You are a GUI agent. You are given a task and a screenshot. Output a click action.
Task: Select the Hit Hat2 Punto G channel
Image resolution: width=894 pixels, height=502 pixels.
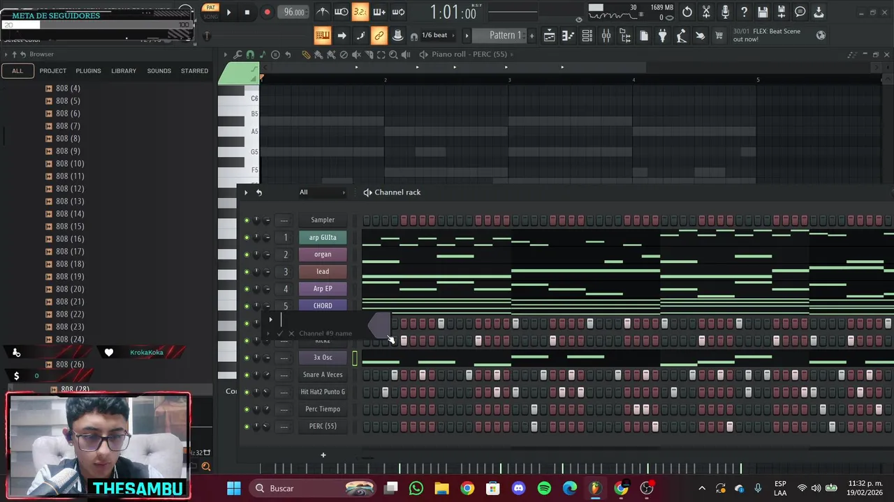323,392
